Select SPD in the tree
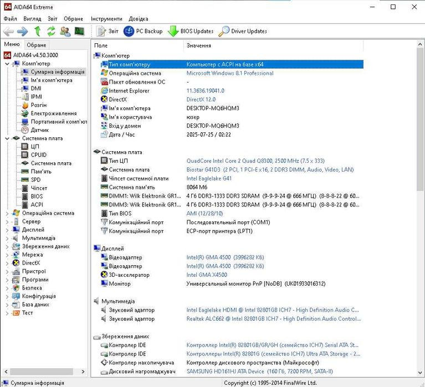This screenshot has height=387, width=425. tap(31, 180)
